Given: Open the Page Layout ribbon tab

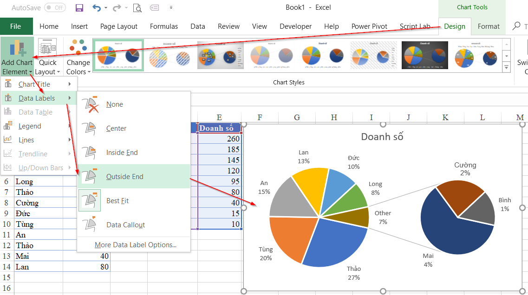Looking at the screenshot, I should pyautogui.click(x=119, y=26).
